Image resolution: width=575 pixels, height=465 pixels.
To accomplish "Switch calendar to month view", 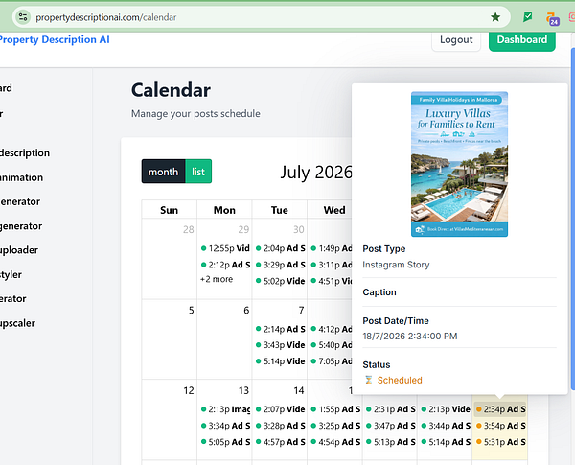I will pos(163,172).
